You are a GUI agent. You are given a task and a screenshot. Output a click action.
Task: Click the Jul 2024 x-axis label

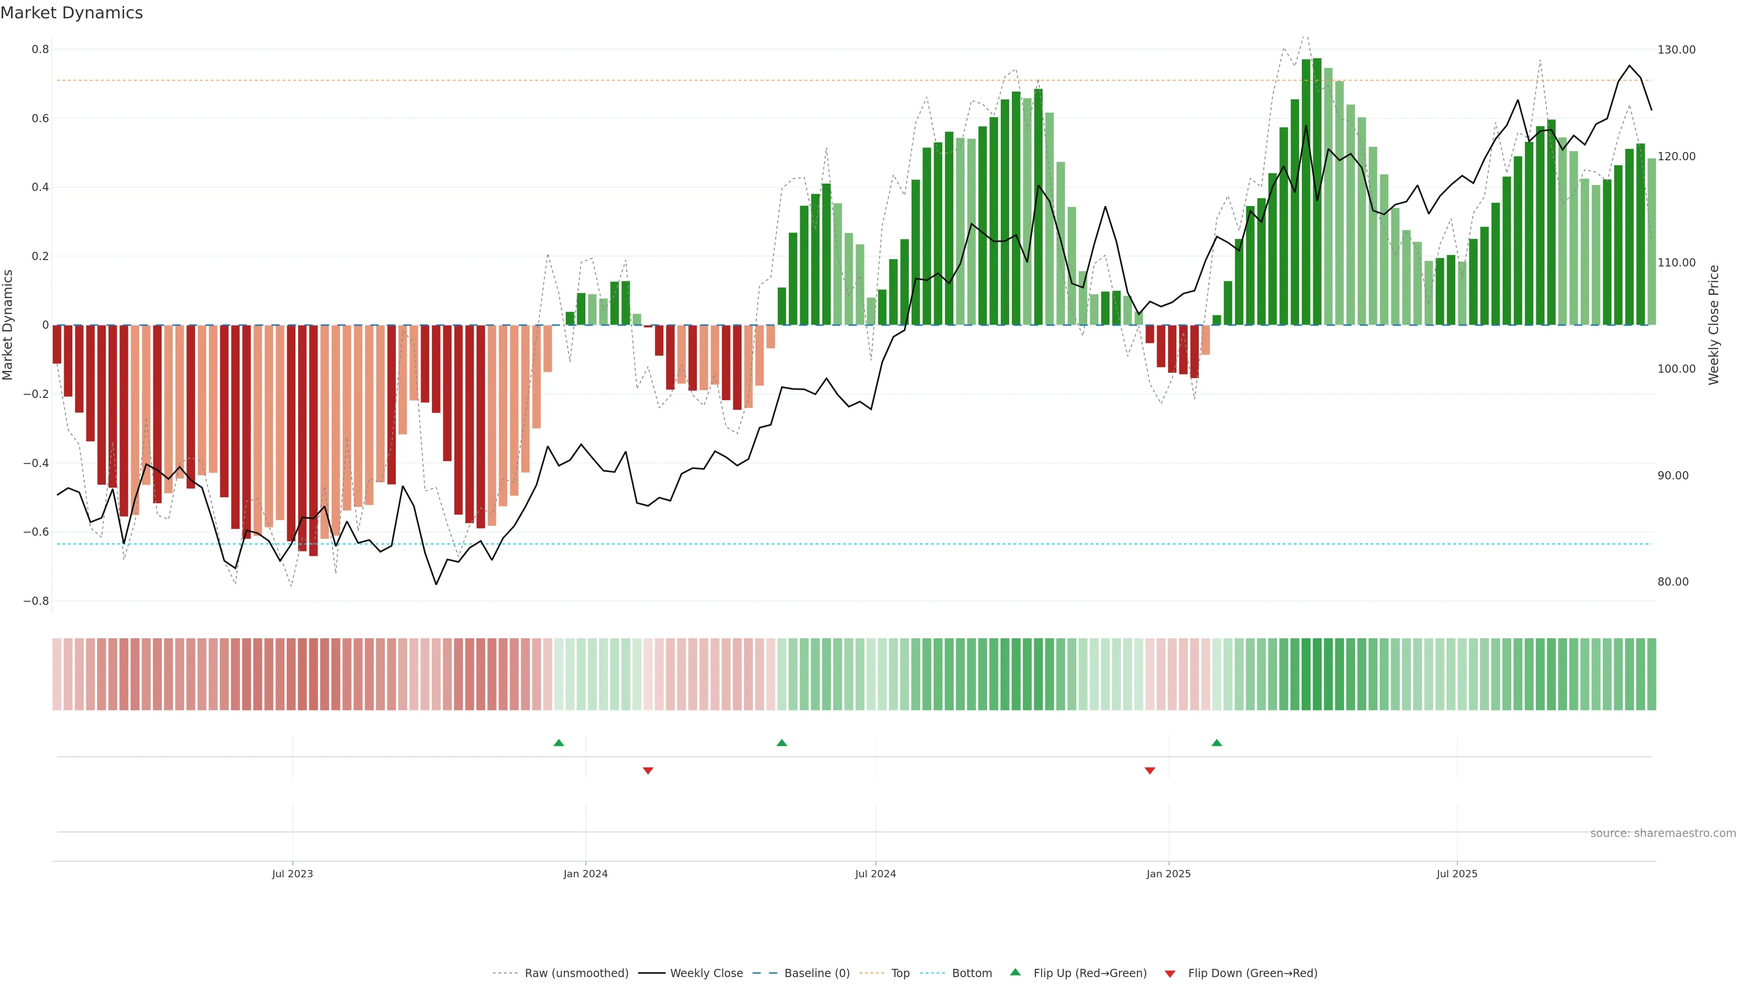click(x=875, y=874)
